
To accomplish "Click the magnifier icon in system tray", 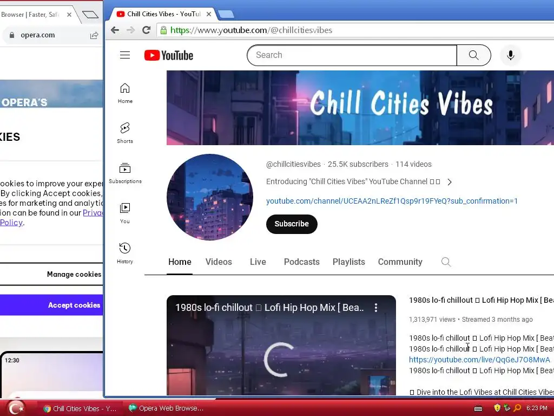I will [517, 408].
